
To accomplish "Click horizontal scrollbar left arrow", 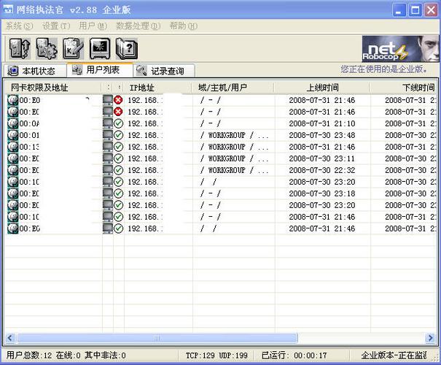I will coord(10,338).
